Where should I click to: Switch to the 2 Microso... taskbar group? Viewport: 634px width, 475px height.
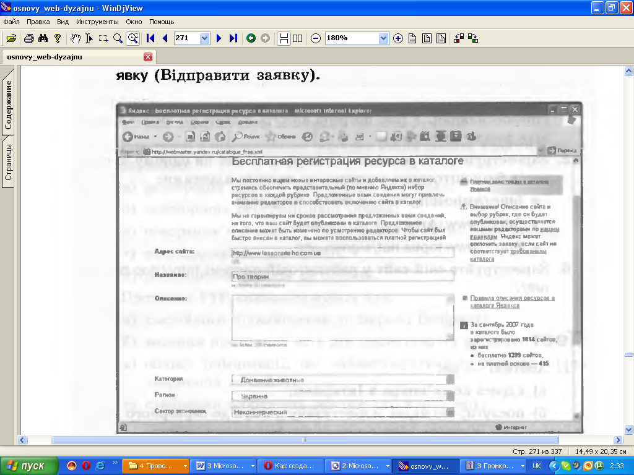point(359,466)
